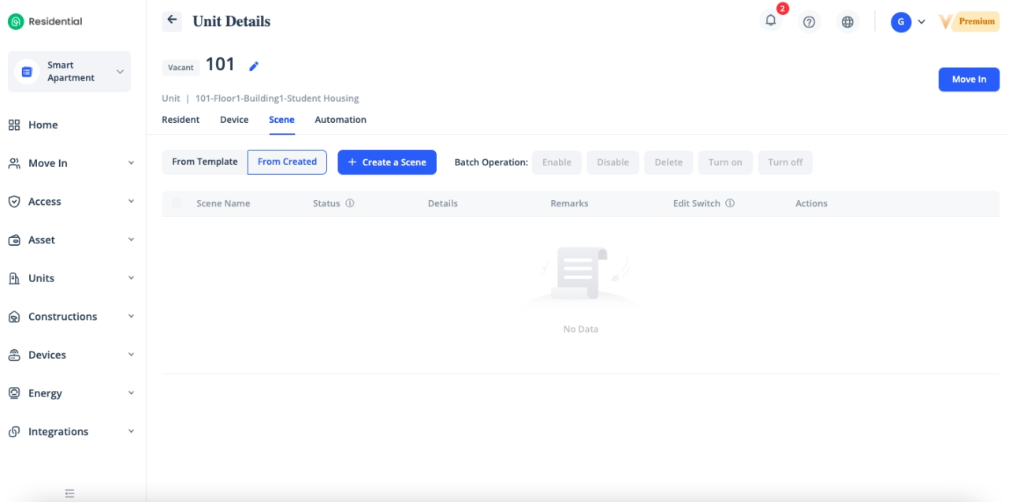Tick the select-all checkbox in the table header
The width and height of the screenshot is (1009, 502).
coord(177,203)
